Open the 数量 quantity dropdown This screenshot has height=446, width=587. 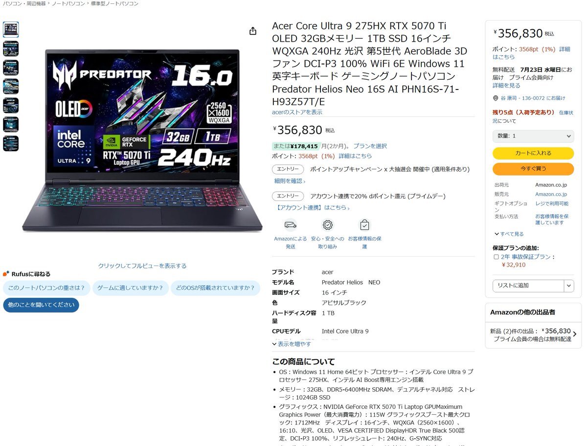click(533, 136)
